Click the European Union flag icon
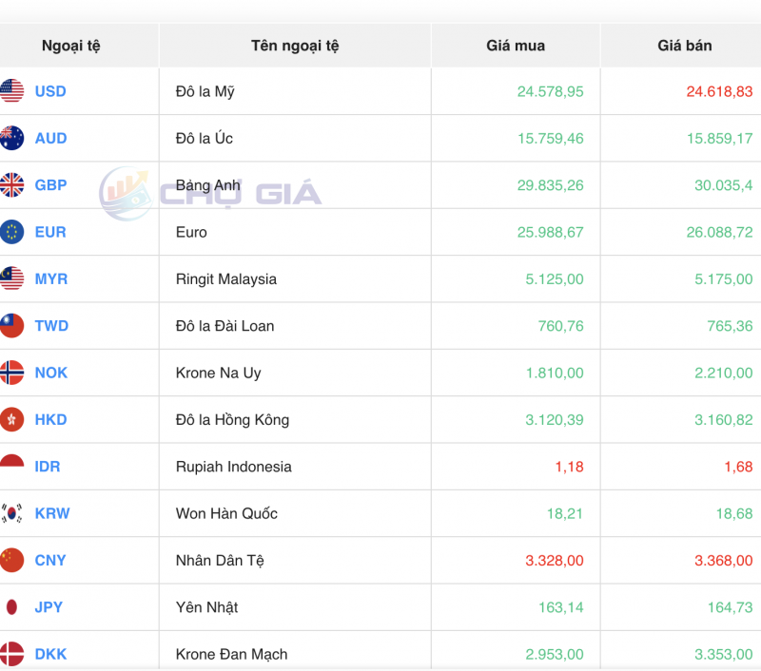761x671 pixels. pyautogui.click(x=13, y=232)
